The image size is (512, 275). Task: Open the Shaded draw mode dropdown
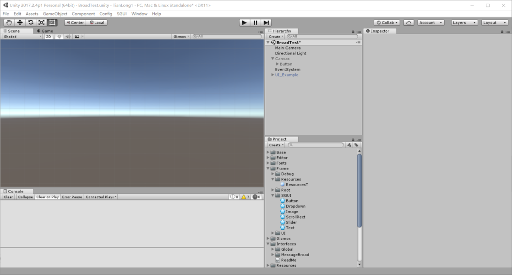tap(22, 37)
